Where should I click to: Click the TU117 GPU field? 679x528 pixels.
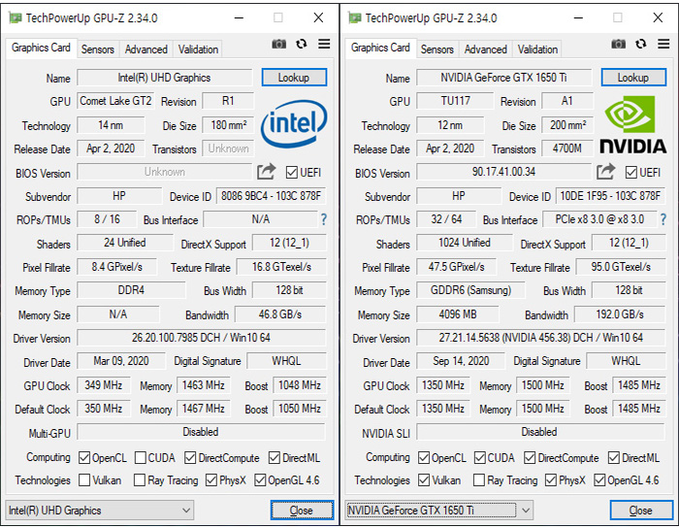[x=455, y=101]
